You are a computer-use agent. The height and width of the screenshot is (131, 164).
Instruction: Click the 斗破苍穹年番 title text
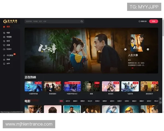[x=33, y=94]
